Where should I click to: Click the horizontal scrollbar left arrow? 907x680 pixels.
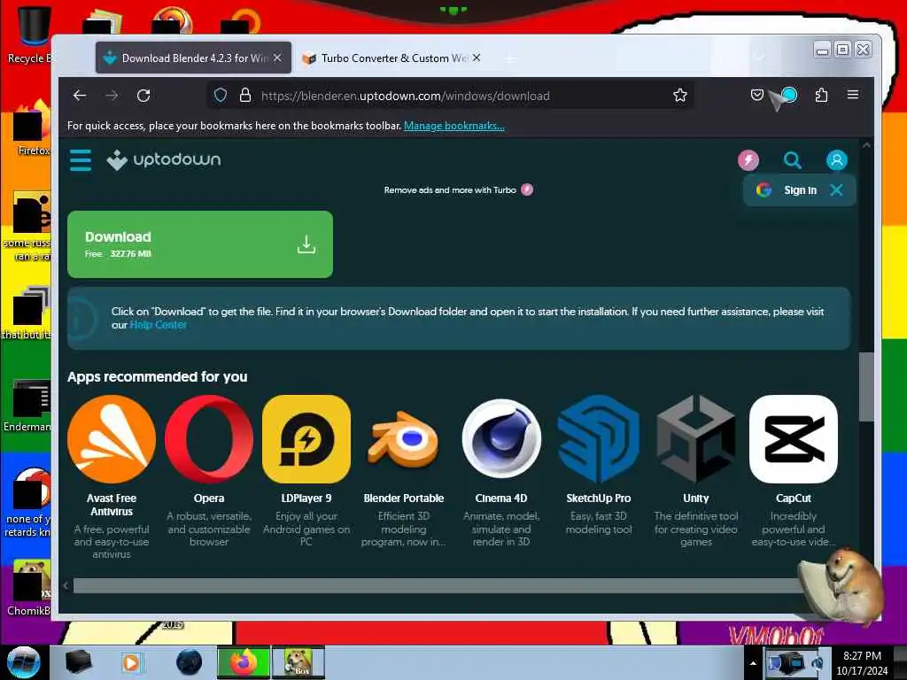pyautogui.click(x=66, y=586)
